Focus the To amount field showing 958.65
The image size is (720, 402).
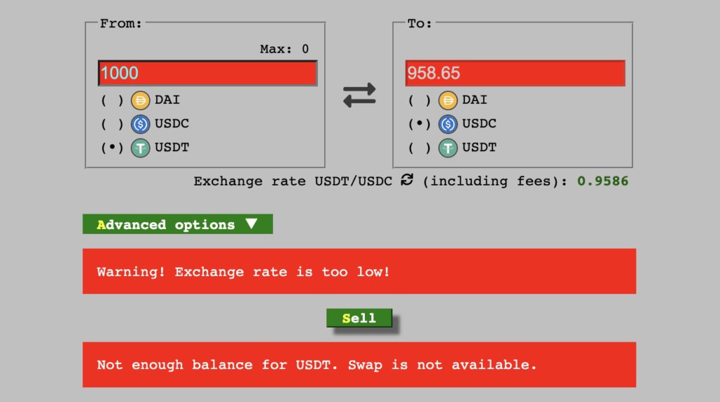click(515, 73)
